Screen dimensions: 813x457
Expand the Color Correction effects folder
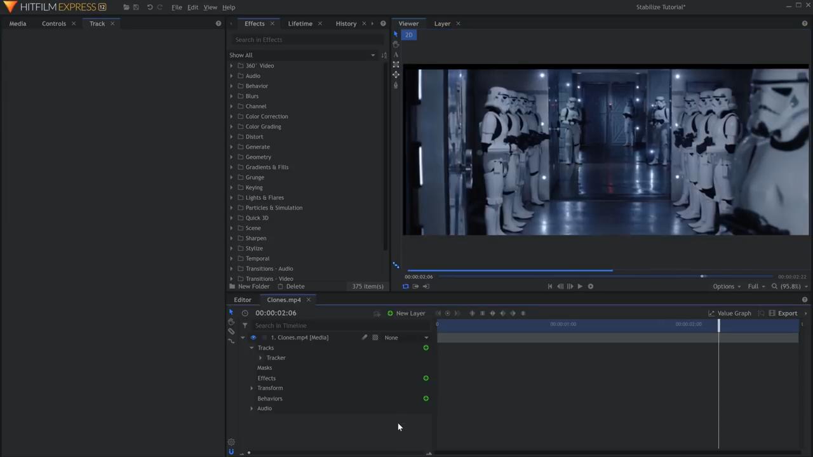click(231, 116)
